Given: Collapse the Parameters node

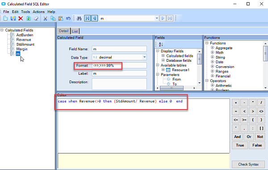Looking at the screenshot, I should [158, 74].
